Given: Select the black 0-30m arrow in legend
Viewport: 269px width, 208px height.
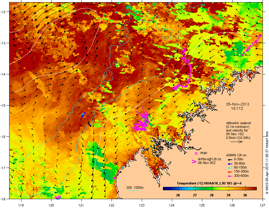Looking at the screenshot, I should coord(230,160).
